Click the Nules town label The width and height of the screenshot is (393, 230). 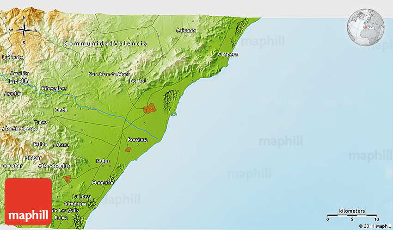pyautogui.click(x=103, y=161)
